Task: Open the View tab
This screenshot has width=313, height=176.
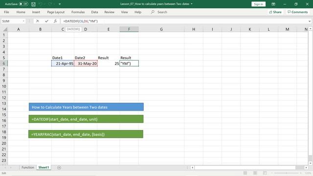Action: [124, 12]
